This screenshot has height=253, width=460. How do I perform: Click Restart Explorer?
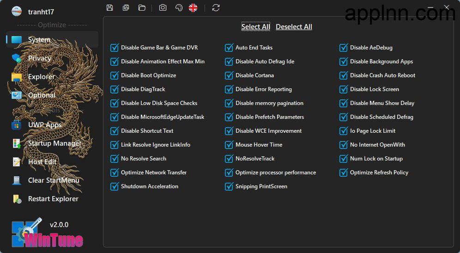[52, 199]
